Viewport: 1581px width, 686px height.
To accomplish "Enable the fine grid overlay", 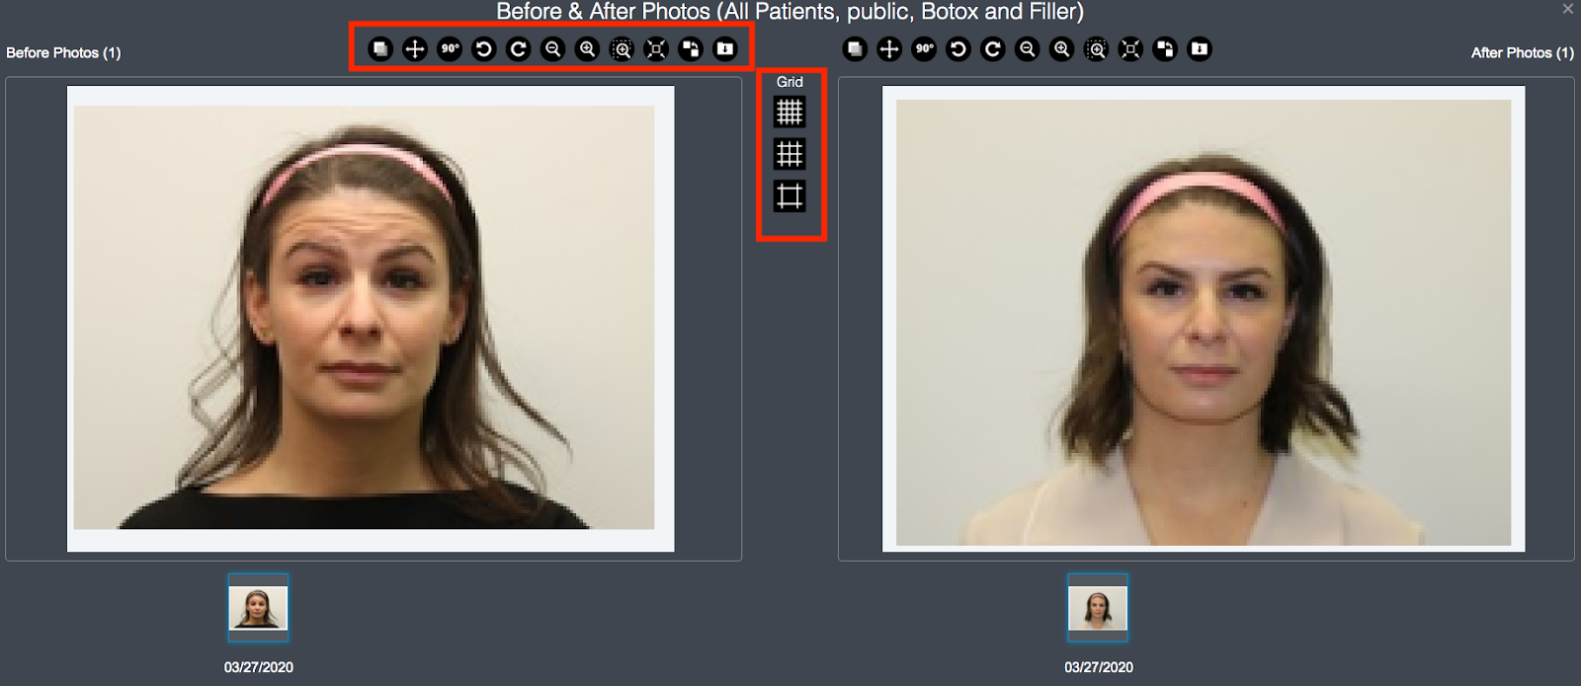I will [x=790, y=112].
